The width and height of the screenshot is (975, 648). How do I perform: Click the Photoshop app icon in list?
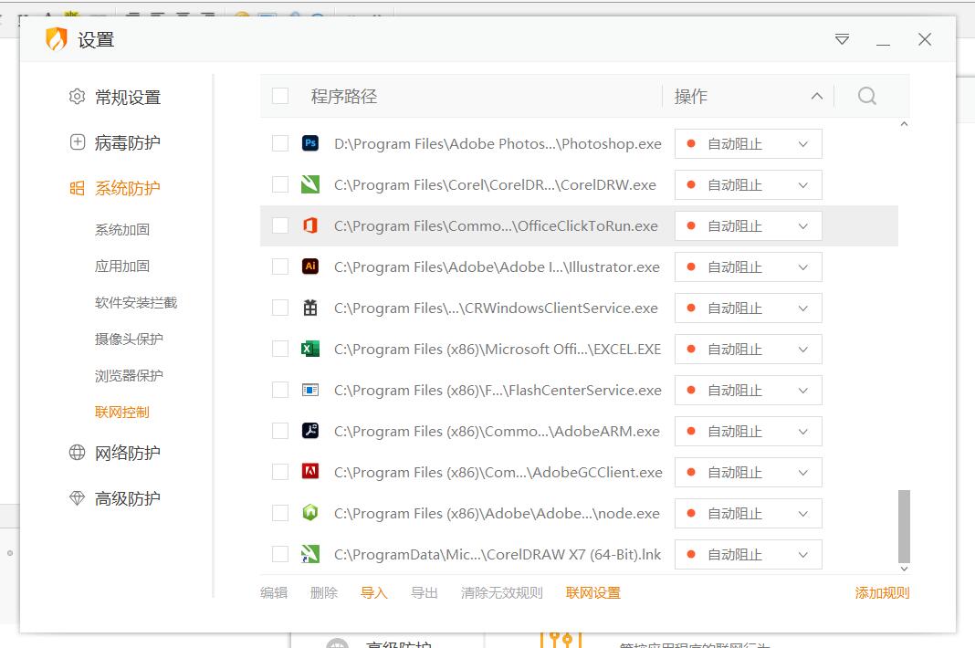[310, 143]
